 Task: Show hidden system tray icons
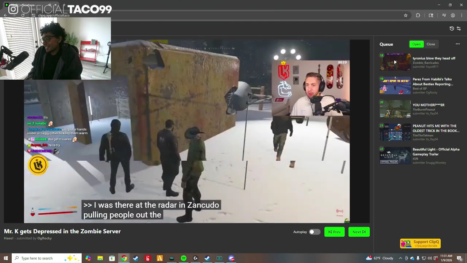tap(400, 258)
